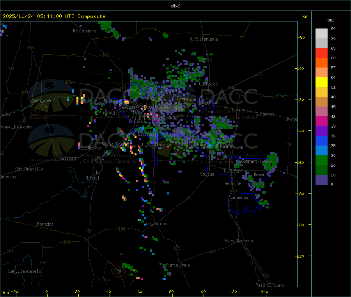Viewport: 351px width, 297px height.
Task: Click the Aero_GH location label
Action: pyautogui.click(x=233, y=183)
